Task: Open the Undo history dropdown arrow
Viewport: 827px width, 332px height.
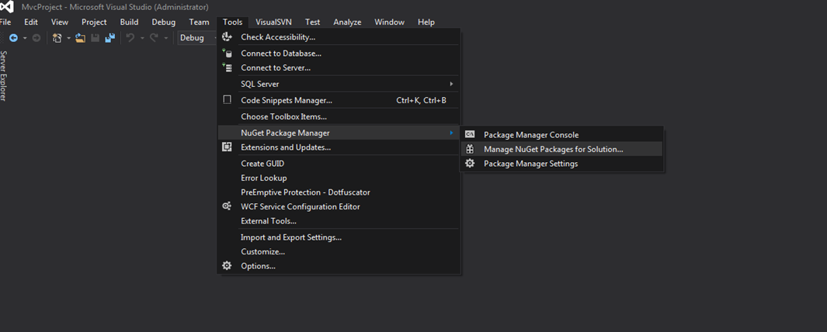Action: click(142, 38)
